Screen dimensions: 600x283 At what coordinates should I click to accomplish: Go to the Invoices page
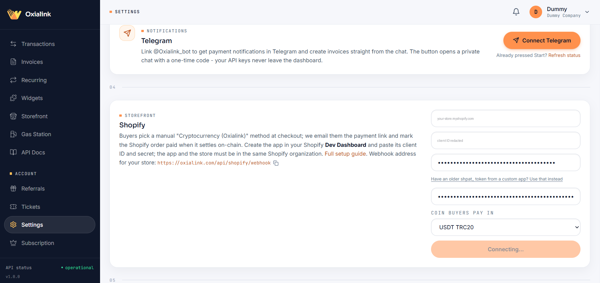click(50, 62)
